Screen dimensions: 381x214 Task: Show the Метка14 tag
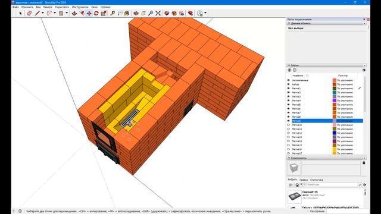tap(289, 141)
